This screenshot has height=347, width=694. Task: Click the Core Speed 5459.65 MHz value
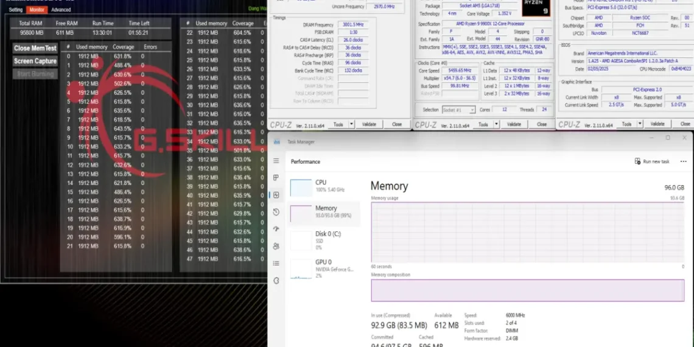(x=460, y=71)
